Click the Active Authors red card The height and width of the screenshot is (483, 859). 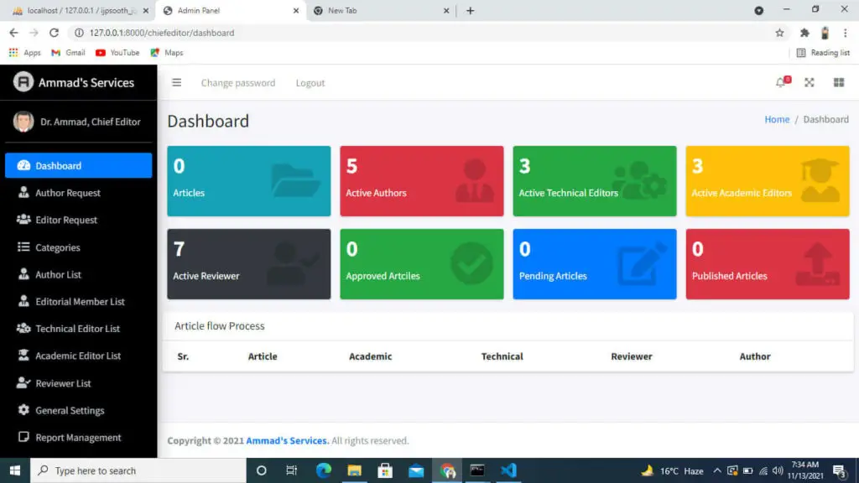pyautogui.click(x=421, y=180)
